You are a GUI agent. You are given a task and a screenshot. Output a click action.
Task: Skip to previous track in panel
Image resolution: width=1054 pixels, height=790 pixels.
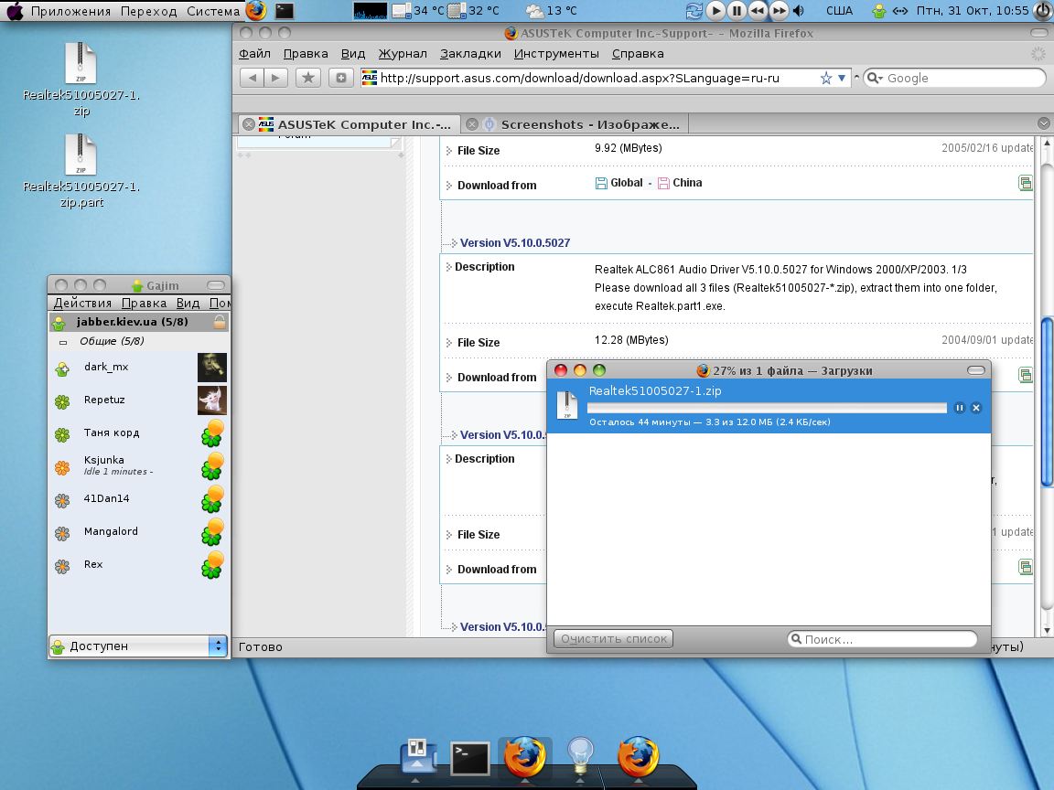pyautogui.click(x=758, y=11)
